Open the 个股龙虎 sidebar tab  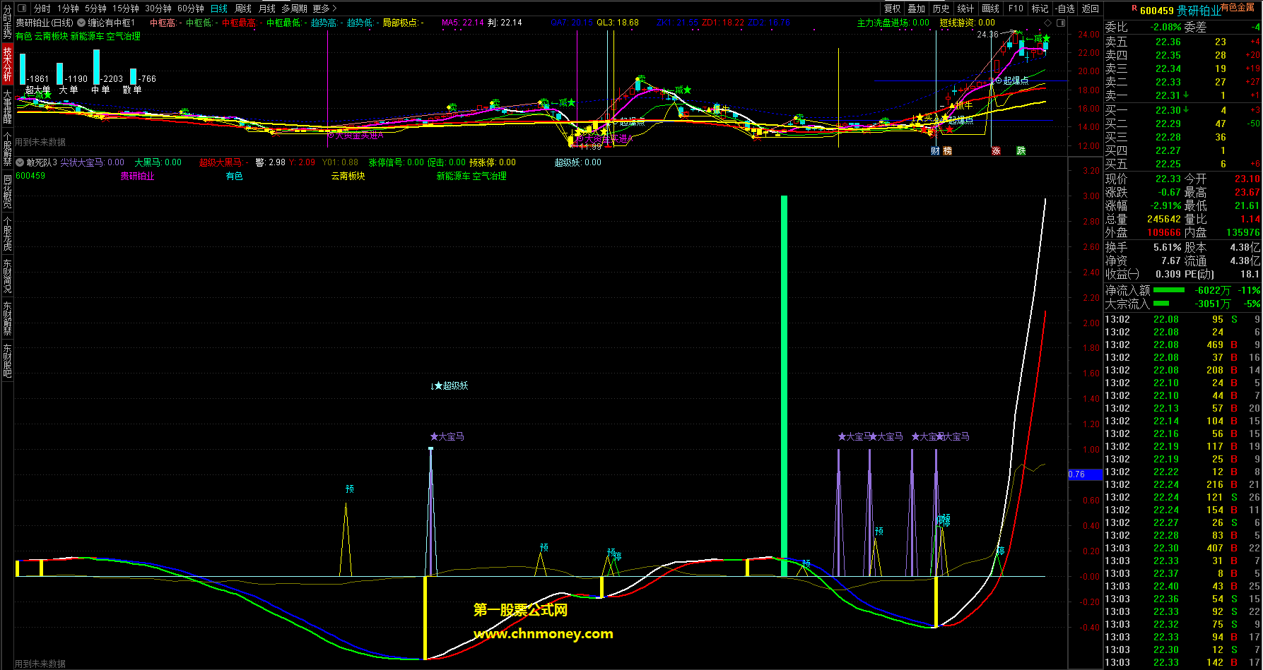tap(7, 234)
